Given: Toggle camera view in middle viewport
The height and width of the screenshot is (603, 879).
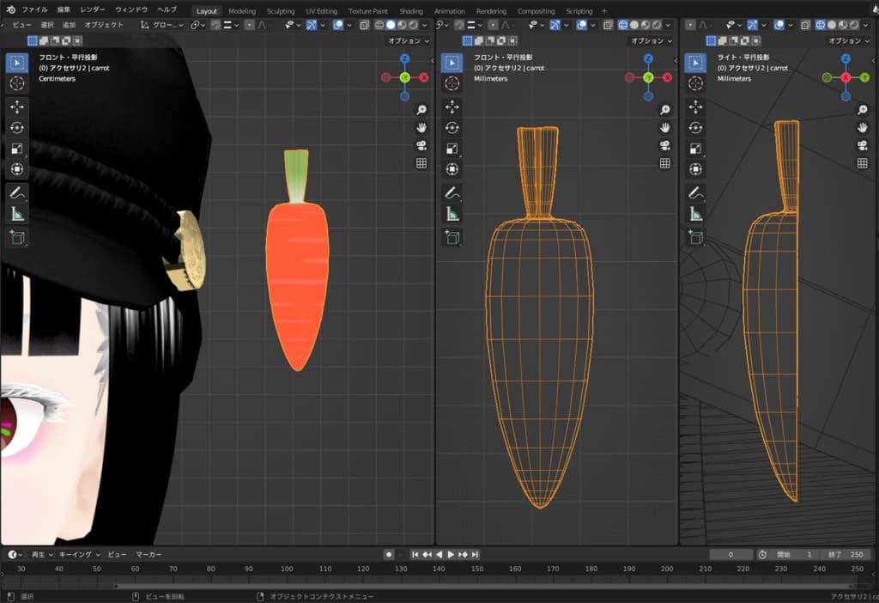Looking at the screenshot, I should click(x=665, y=145).
